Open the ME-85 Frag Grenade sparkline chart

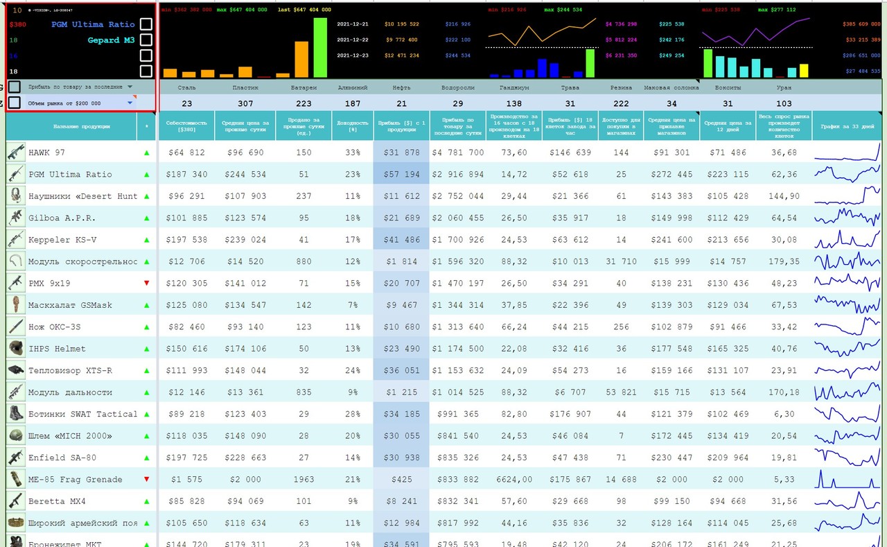coord(847,480)
